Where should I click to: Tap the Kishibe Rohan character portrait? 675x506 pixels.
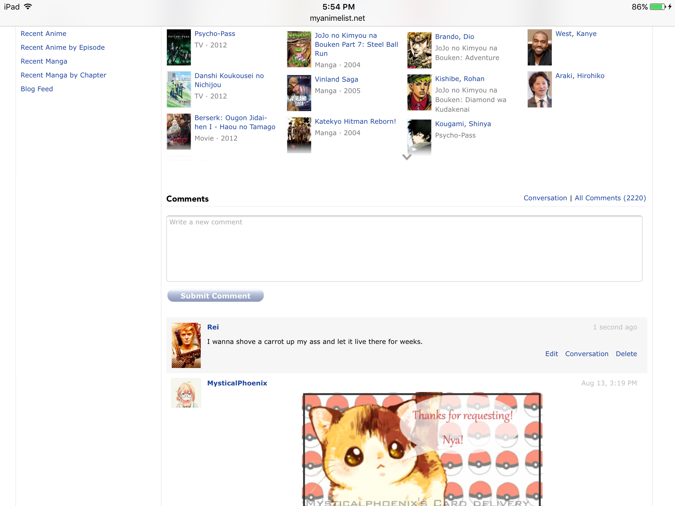[x=419, y=93]
